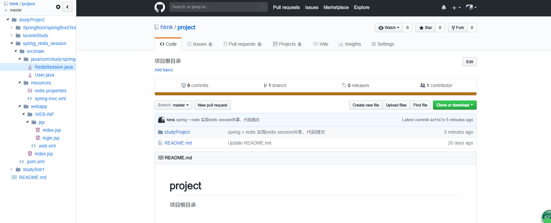Open the plus create-new menu
Image resolution: width=551 pixels, height=223 pixels.
coord(456,8)
